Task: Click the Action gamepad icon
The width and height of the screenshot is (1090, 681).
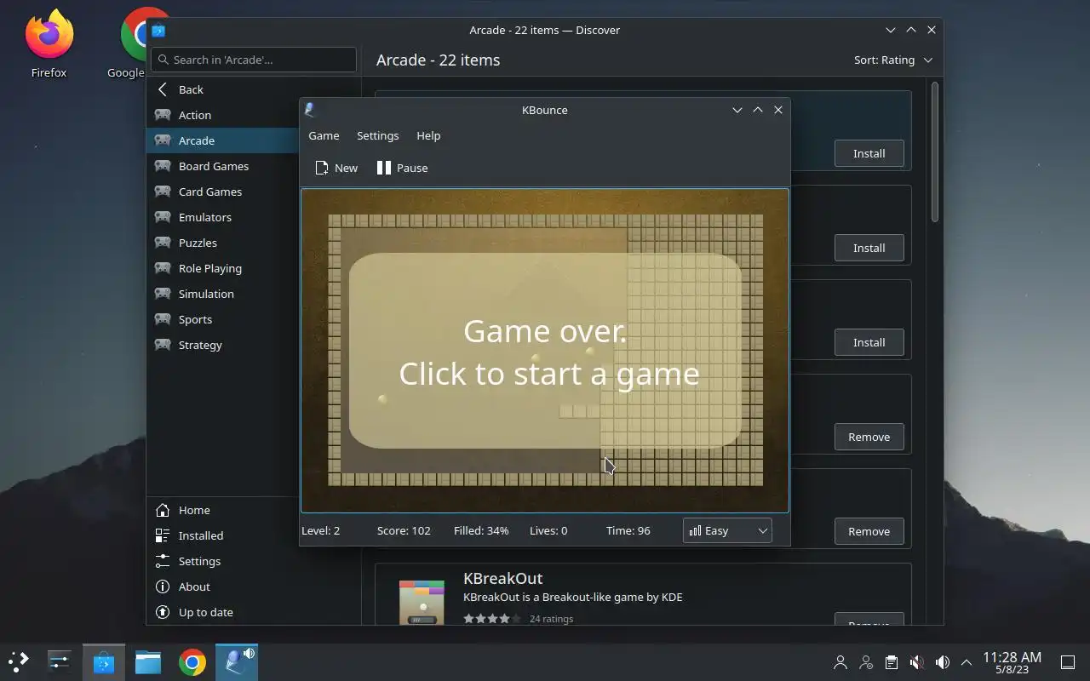Action: [x=163, y=115]
